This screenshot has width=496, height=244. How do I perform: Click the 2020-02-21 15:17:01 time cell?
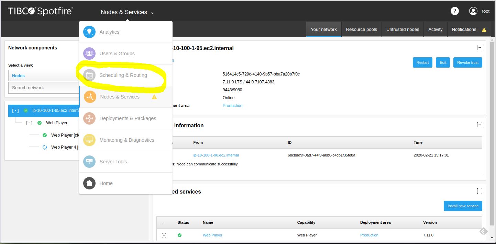click(431, 155)
